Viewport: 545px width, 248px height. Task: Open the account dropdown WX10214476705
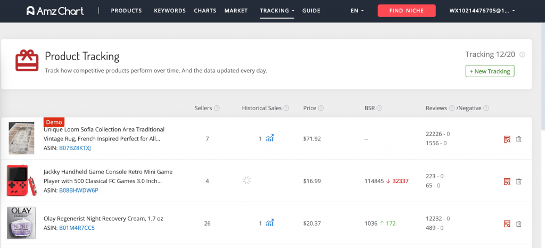point(482,11)
